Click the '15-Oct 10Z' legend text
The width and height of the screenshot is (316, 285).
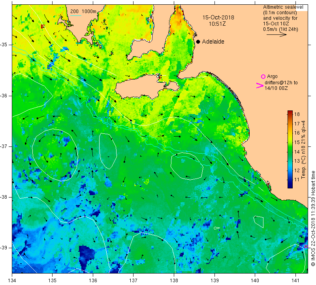276,24
